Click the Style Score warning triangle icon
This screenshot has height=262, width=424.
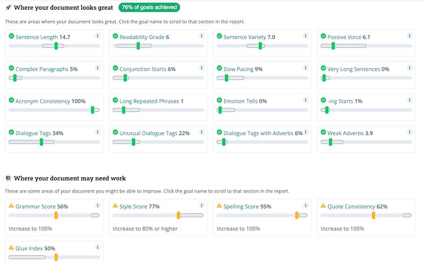tap(115, 207)
